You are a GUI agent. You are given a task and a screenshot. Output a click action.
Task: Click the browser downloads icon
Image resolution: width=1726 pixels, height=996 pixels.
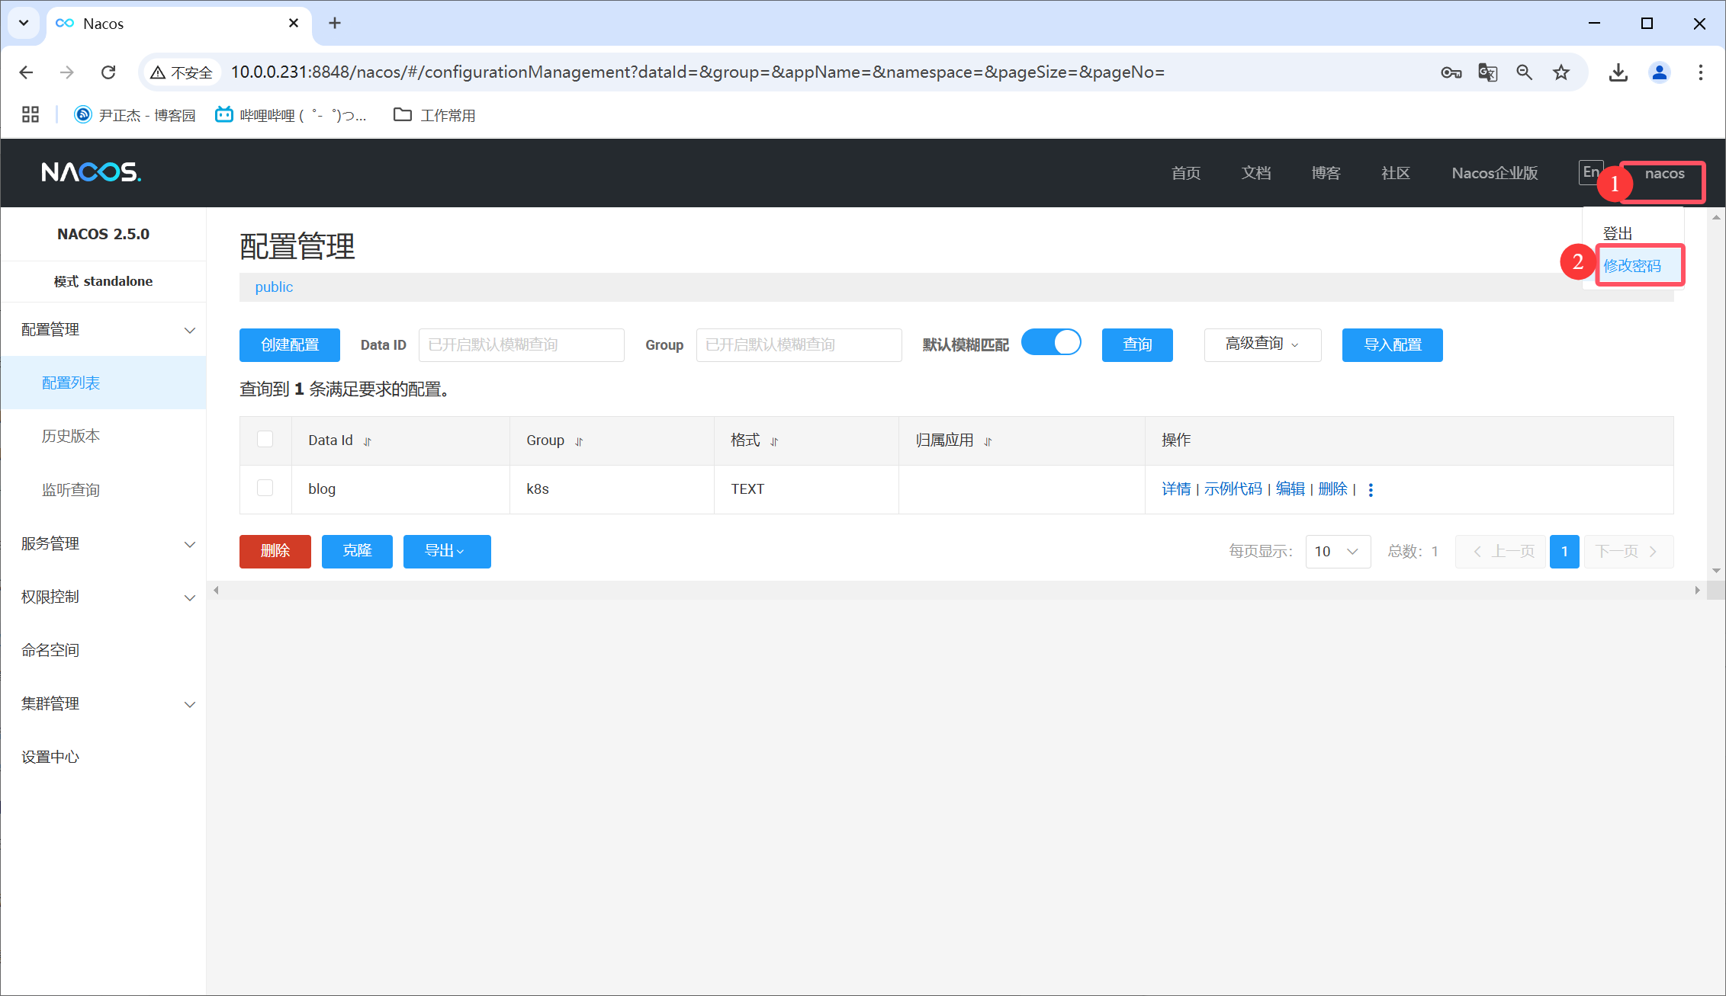tap(1618, 72)
